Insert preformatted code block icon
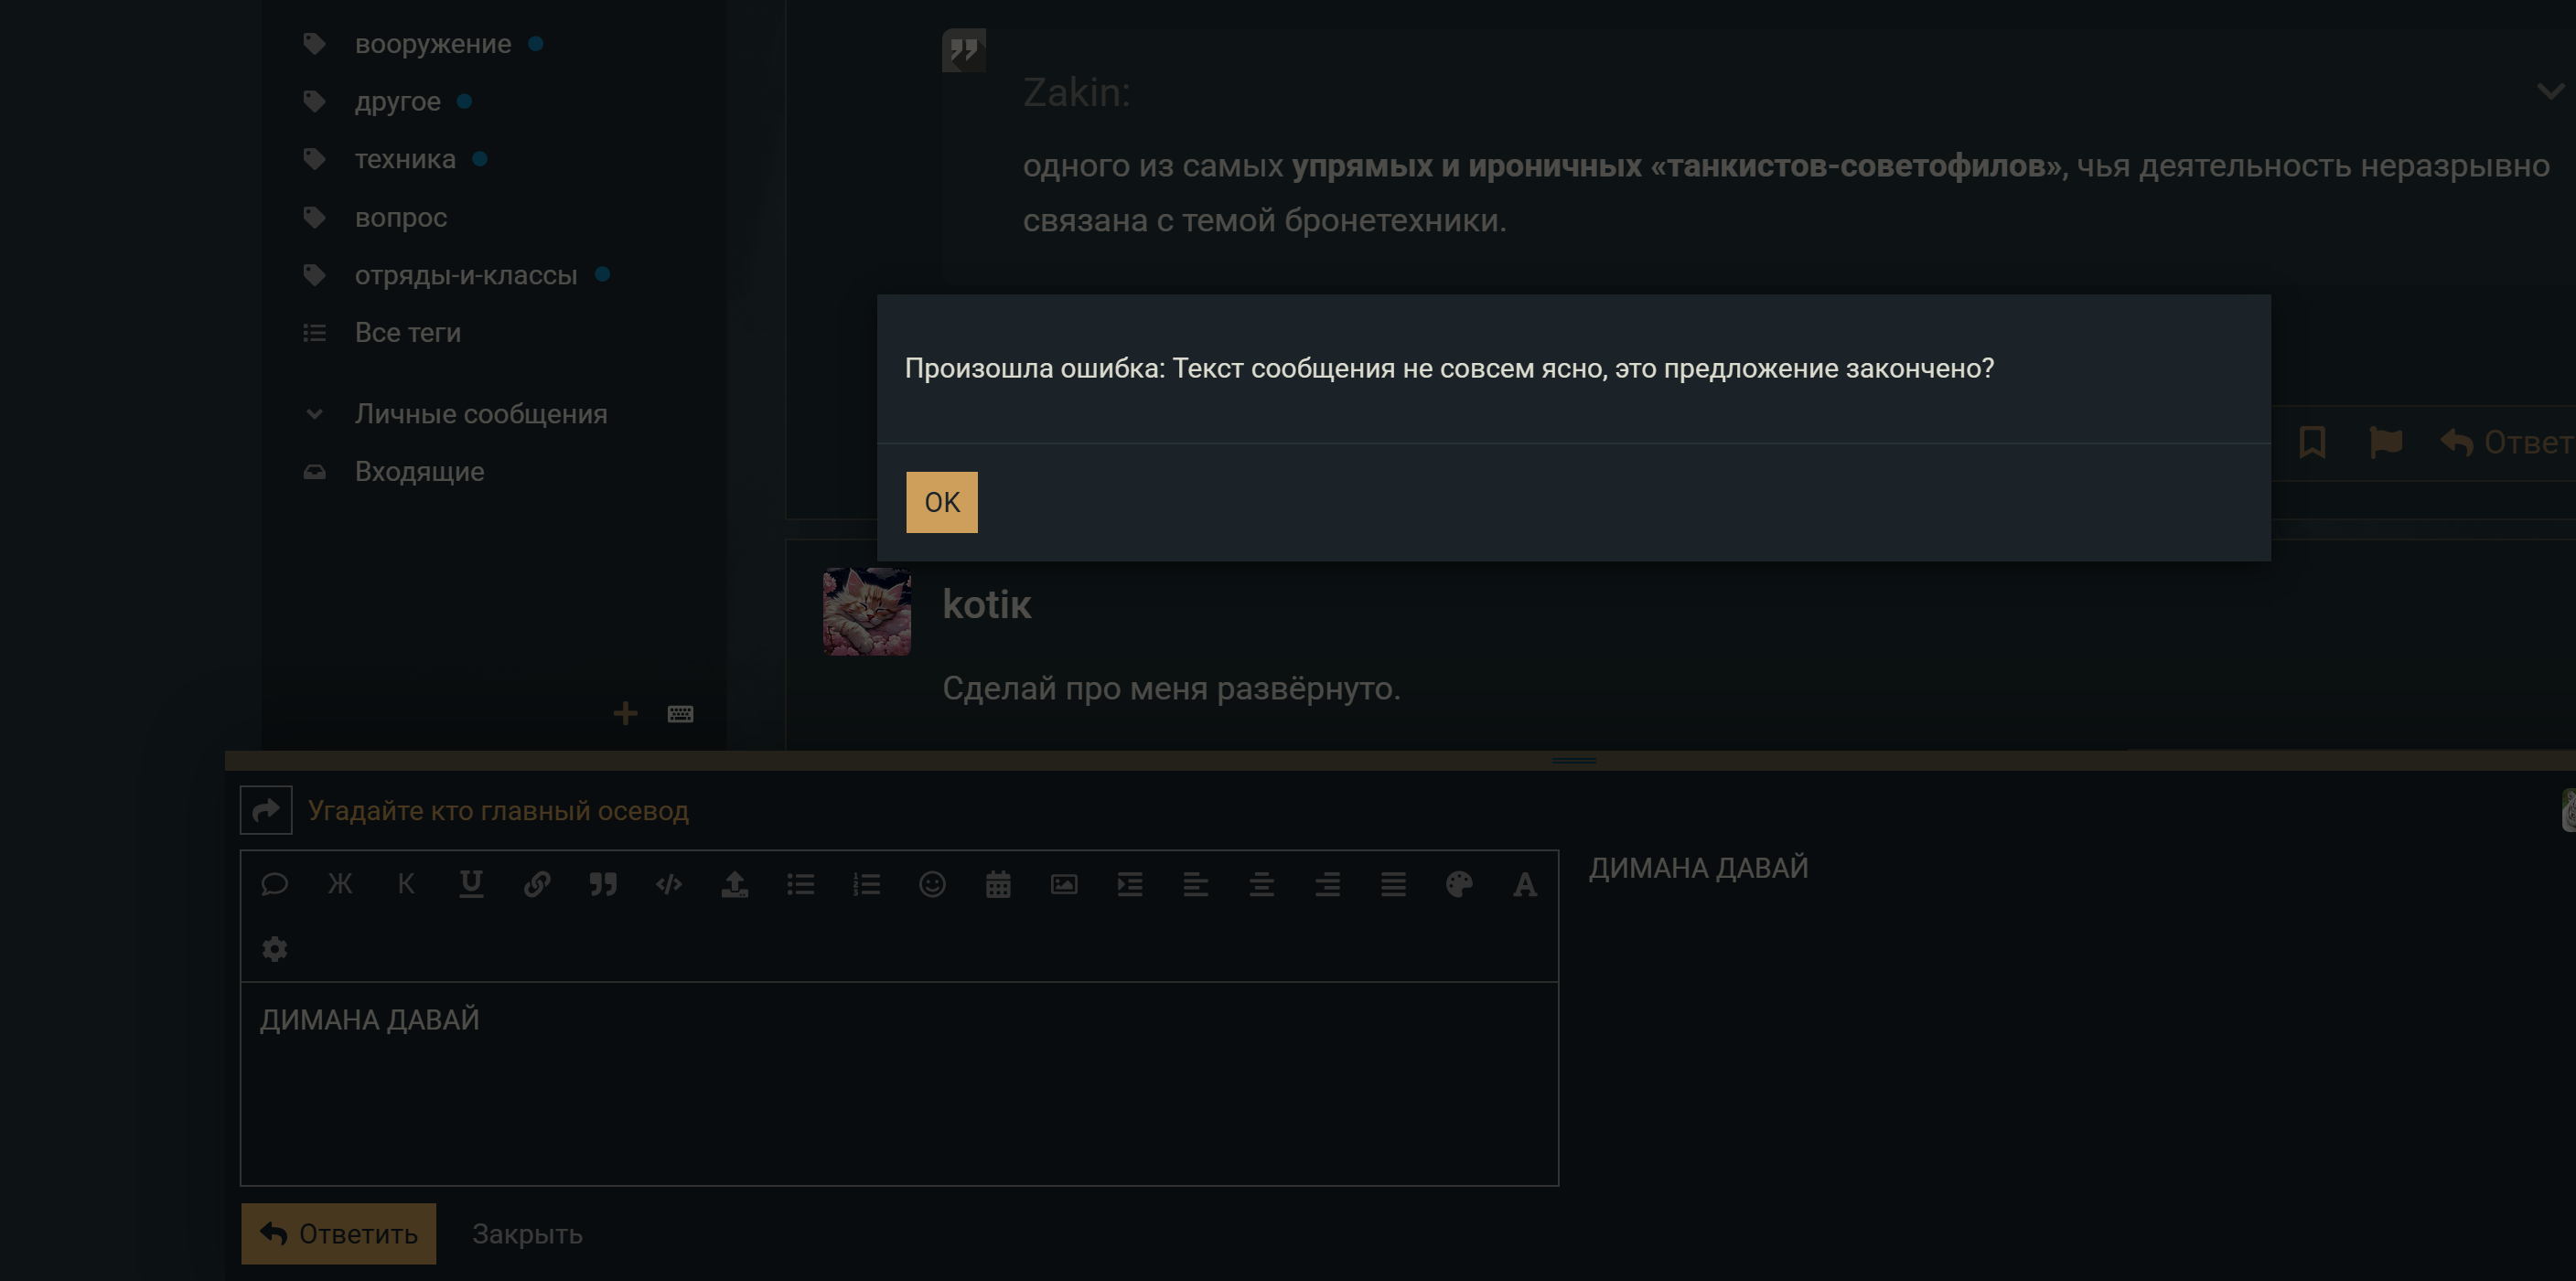 (669, 884)
